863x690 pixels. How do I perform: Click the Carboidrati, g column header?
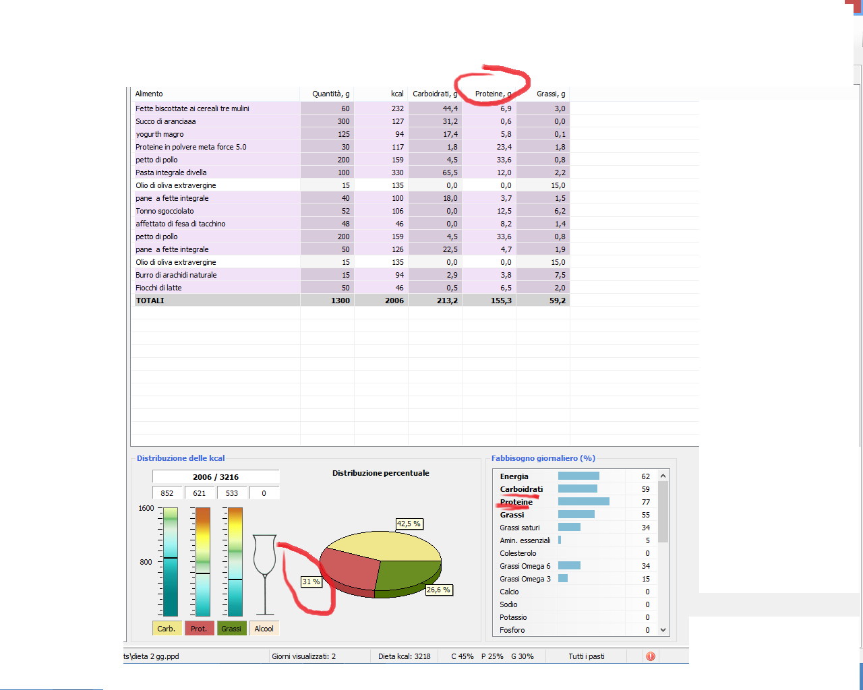click(x=435, y=94)
